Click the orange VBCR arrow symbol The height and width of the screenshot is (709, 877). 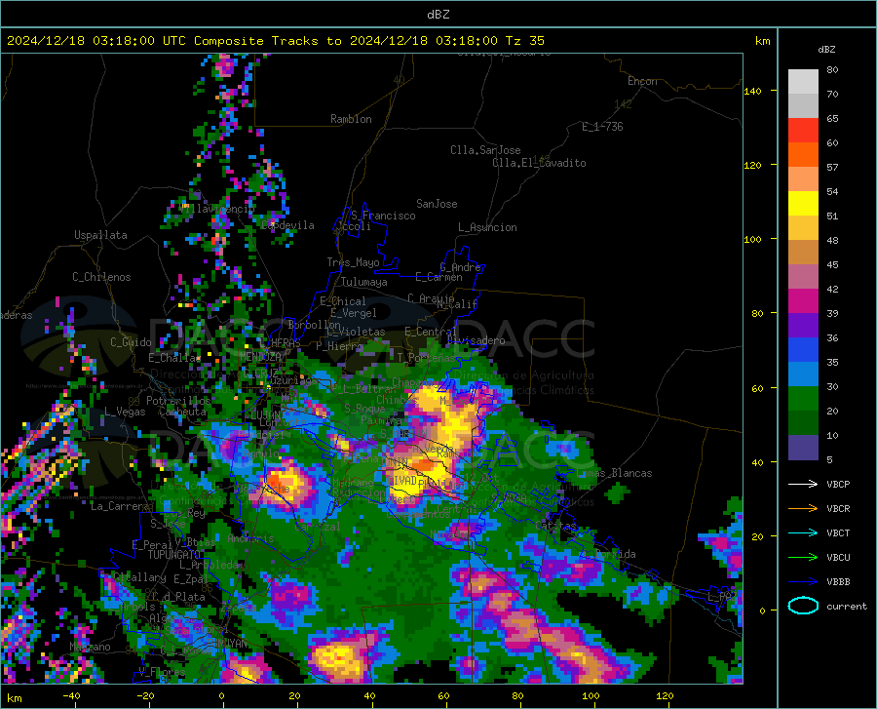click(x=803, y=508)
